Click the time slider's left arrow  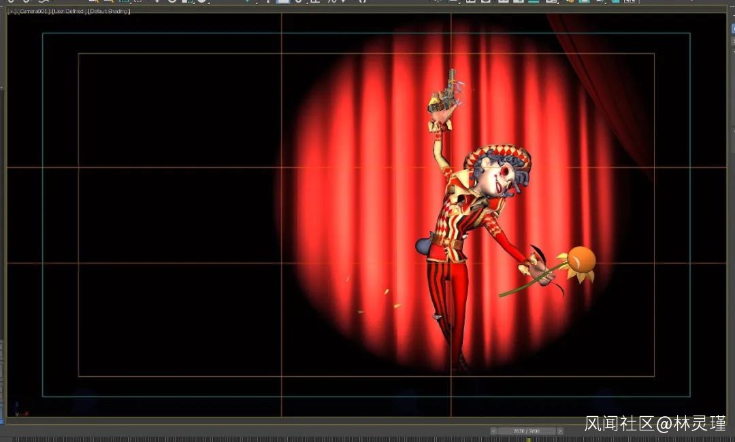493,431
